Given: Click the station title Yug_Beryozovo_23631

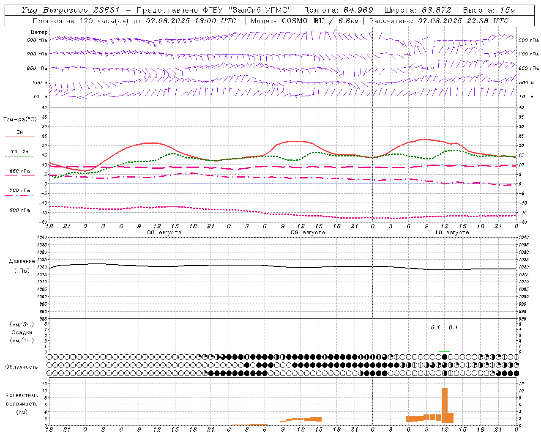Looking at the screenshot, I should tap(71, 10).
